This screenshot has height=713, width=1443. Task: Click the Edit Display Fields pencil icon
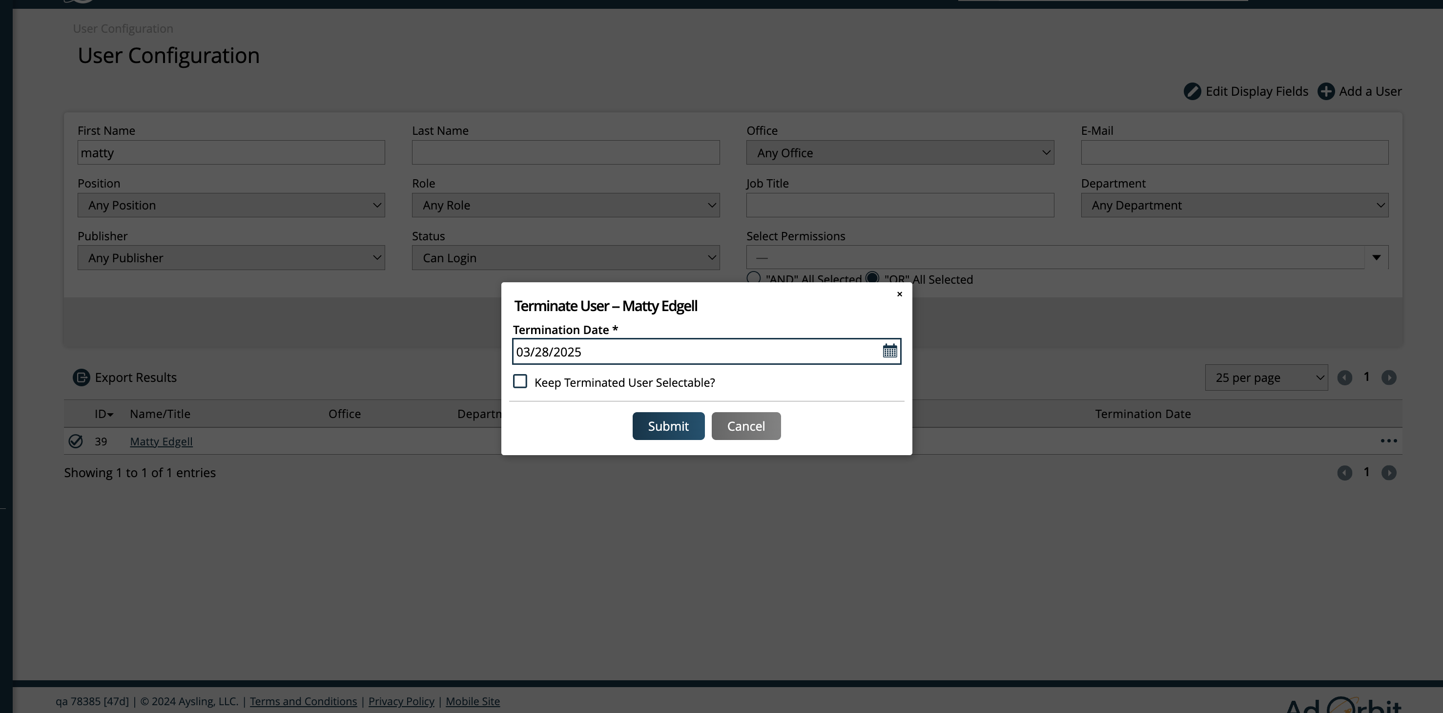[1192, 91]
